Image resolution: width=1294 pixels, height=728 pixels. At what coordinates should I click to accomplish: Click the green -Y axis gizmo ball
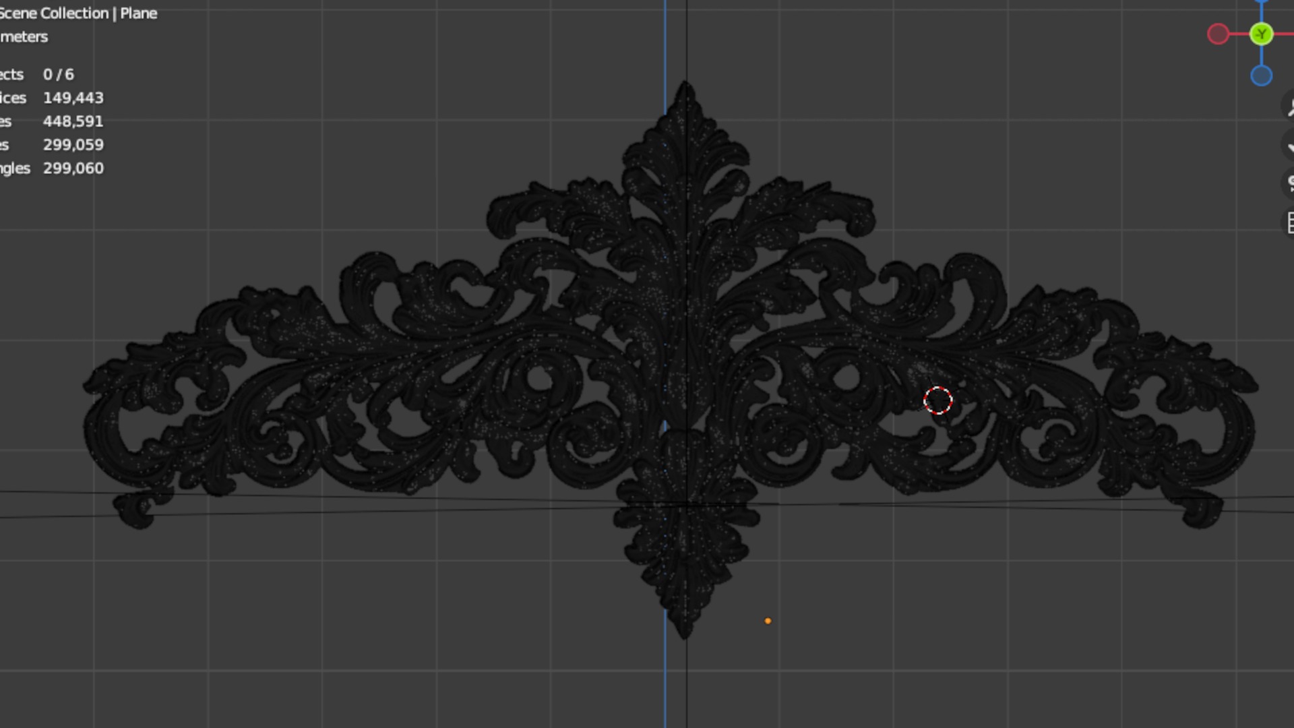(x=1261, y=34)
